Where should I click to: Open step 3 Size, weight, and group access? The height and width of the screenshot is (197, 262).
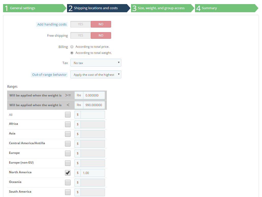pos(162,8)
